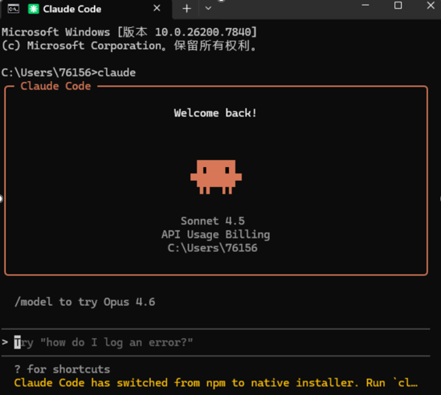Click the 'API Usage Billing' text
This screenshot has width=441, height=395.
click(x=216, y=234)
